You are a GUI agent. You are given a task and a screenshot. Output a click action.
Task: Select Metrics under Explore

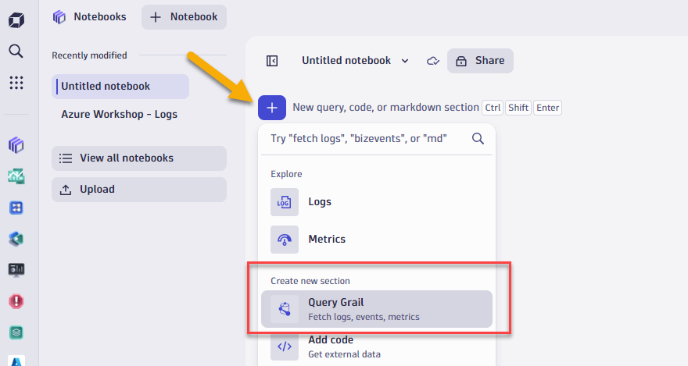pyautogui.click(x=326, y=239)
